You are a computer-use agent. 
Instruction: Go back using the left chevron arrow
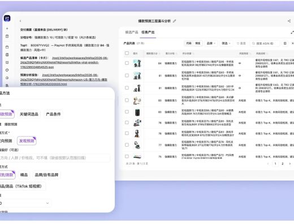coord(20,21)
